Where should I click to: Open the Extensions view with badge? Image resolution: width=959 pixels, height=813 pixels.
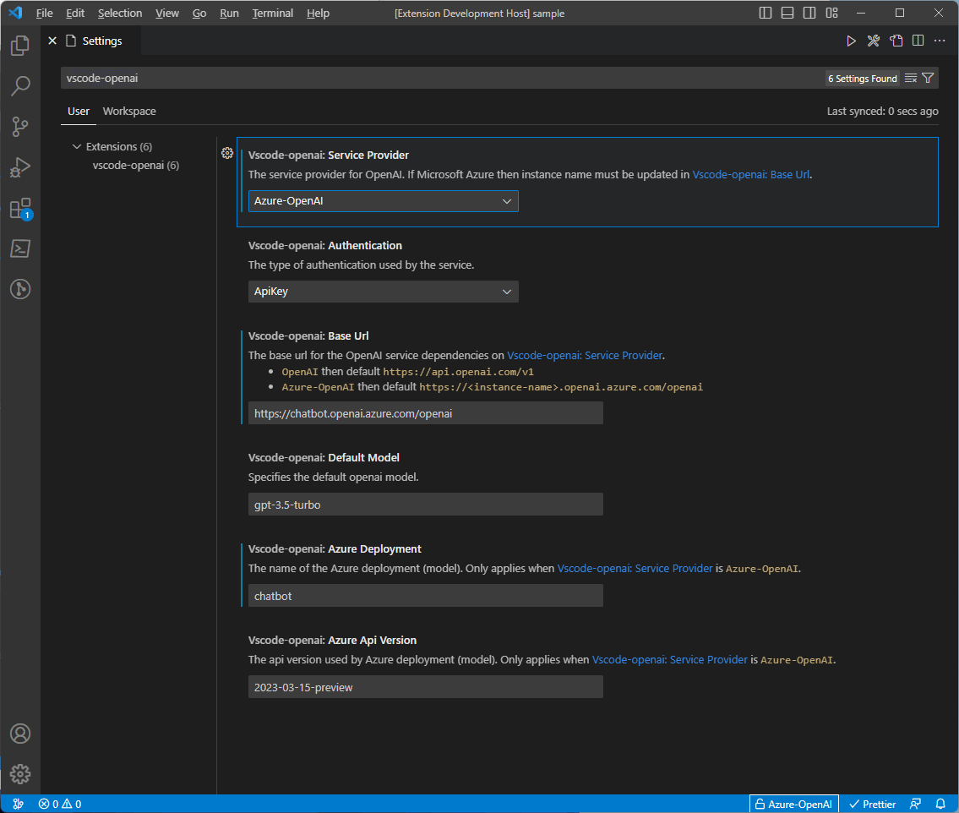pos(20,208)
